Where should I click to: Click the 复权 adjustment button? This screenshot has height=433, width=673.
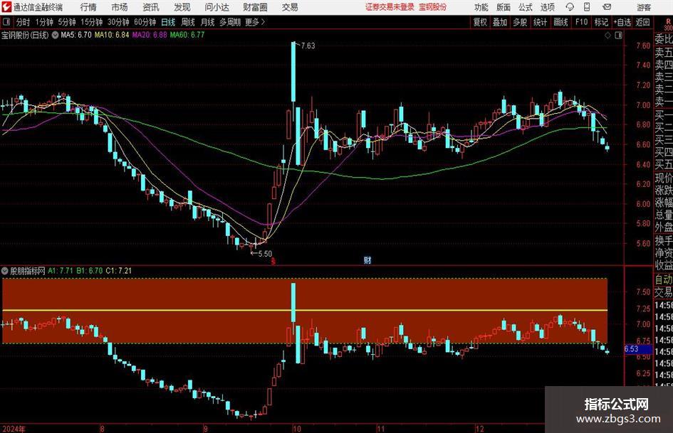[x=480, y=22]
